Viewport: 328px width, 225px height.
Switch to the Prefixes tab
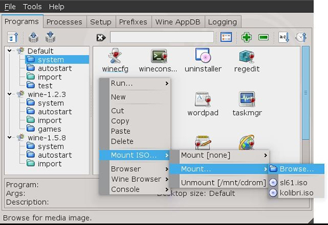click(133, 22)
